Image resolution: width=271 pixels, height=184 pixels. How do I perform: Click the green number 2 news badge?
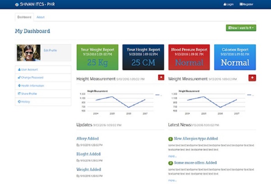(x=171, y=163)
